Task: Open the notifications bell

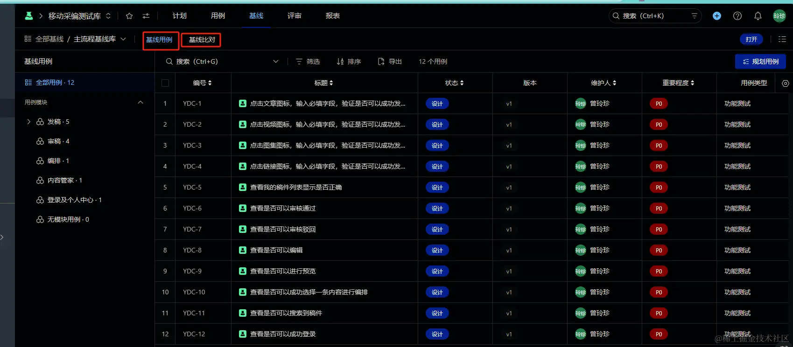Action: 758,16
